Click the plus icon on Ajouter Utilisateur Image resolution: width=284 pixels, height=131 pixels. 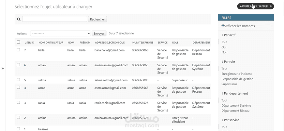tap(271, 6)
